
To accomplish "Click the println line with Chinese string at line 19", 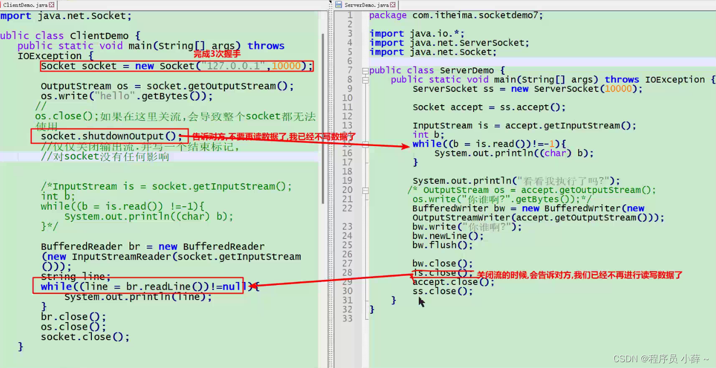I will click(516, 181).
